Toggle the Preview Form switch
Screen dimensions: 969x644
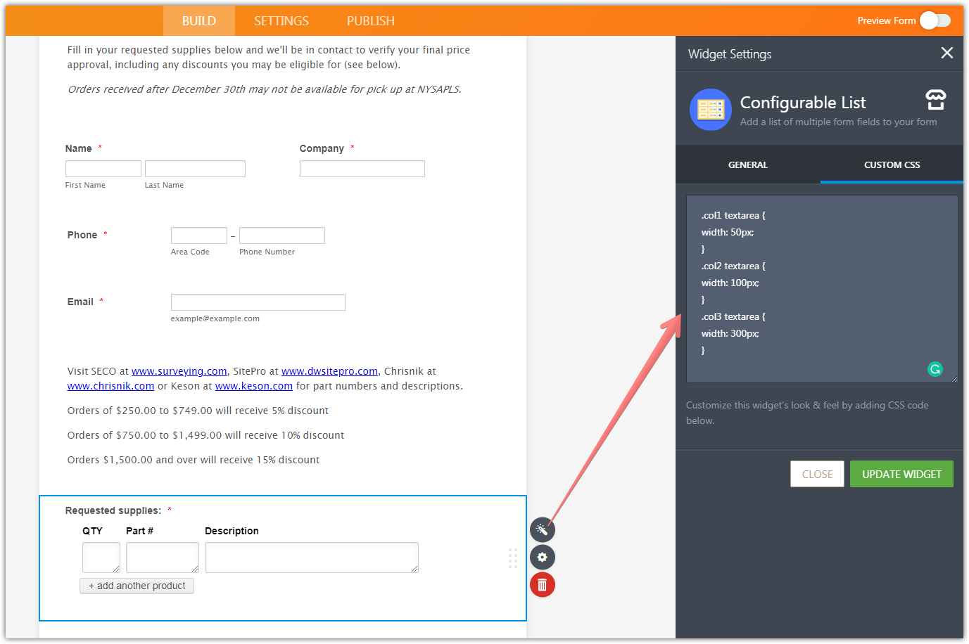tap(935, 20)
